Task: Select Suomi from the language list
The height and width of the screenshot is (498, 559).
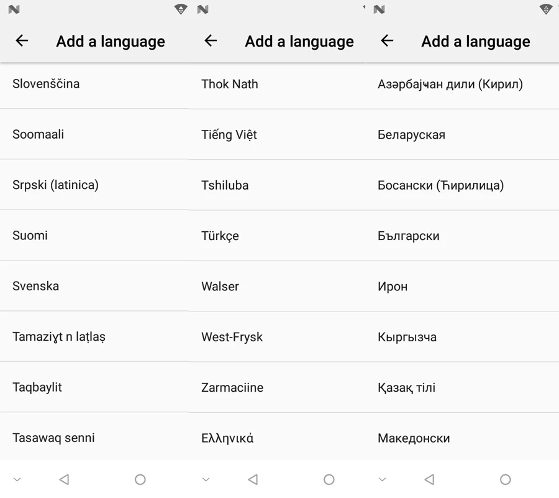Action: point(94,236)
